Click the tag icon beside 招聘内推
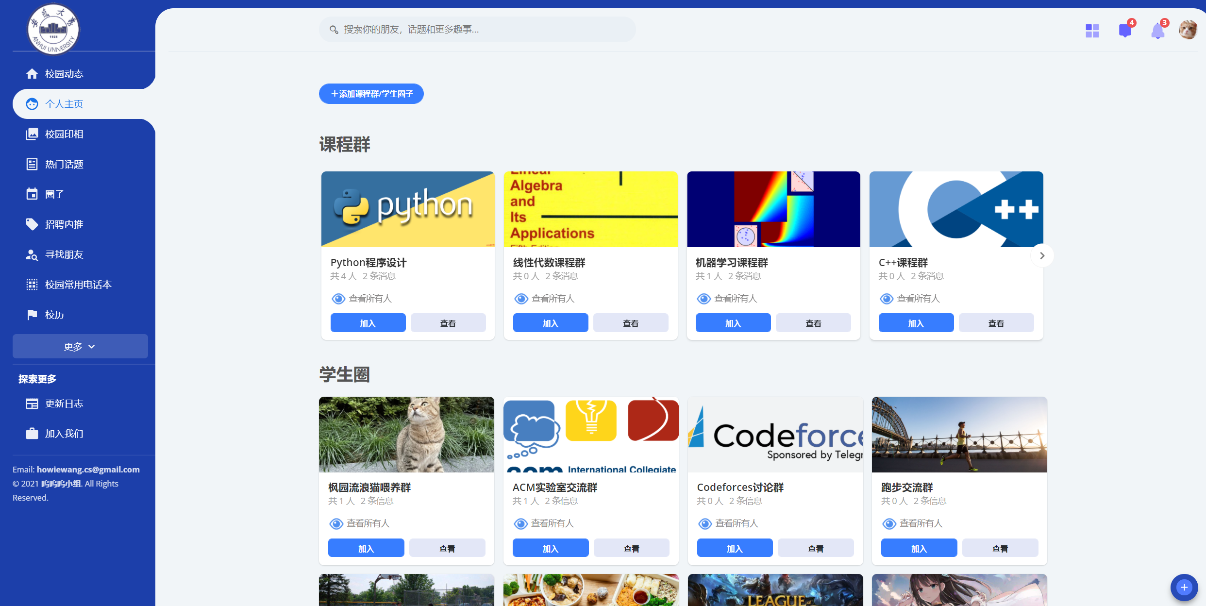This screenshot has height=606, width=1206. [32, 224]
